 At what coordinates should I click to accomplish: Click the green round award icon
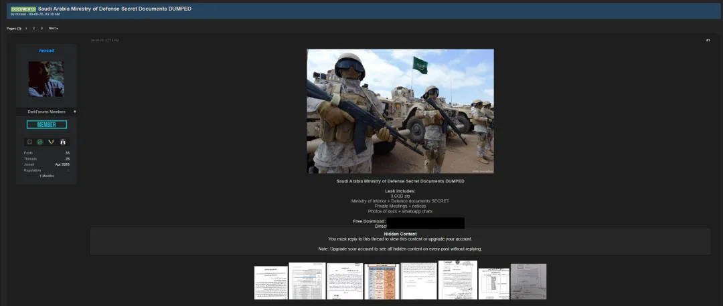(40, 142)
